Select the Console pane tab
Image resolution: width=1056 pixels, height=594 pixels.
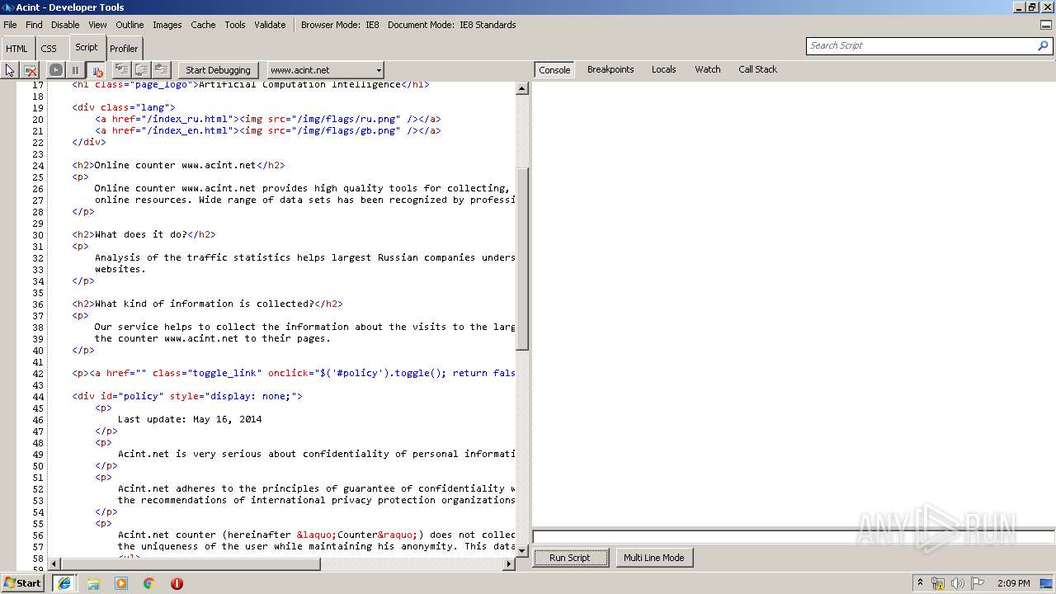coord(554,70)
